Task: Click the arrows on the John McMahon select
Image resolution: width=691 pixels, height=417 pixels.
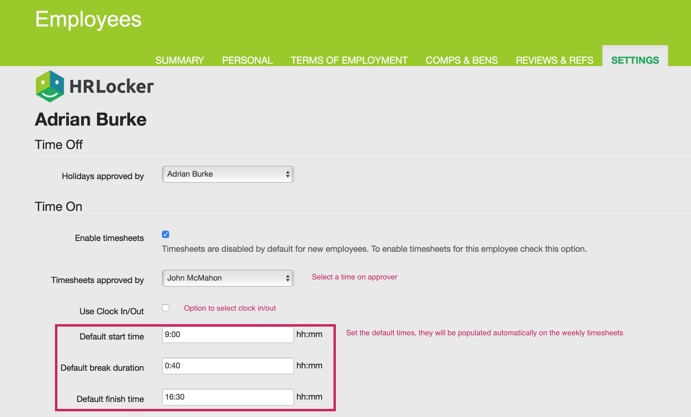Action: click(288, 278)
